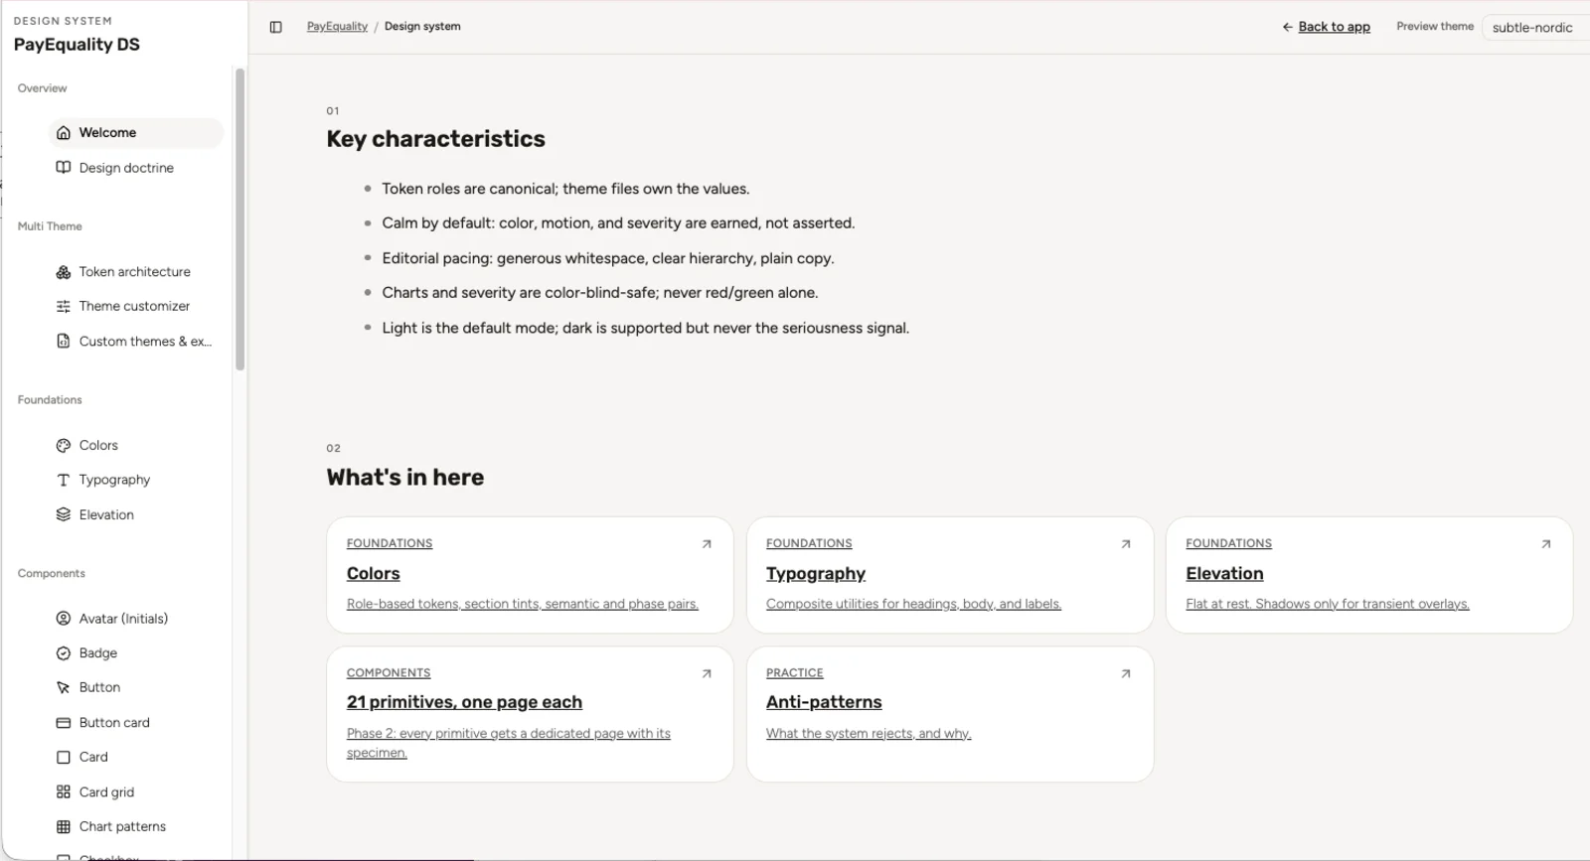Click the sidebar vertical scrollbar
The image size is (1590, 861).
pyautogui.click(x=239, y=218)
